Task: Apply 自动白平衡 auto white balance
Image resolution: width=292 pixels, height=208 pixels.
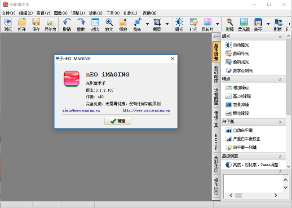Action: click(x=239, y=130)
